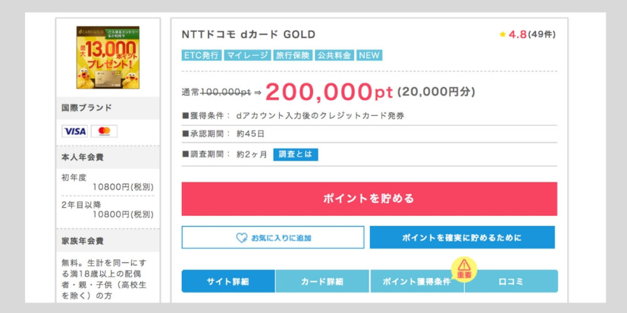
Task: Open the 4.8 (49件) review rating
Action: pos(527,34)
